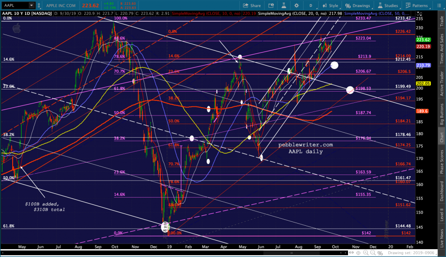This screenshot has width=446, height=257.
Task: Click the percent view icon at bottom
Action: click(x=380, y=253)
